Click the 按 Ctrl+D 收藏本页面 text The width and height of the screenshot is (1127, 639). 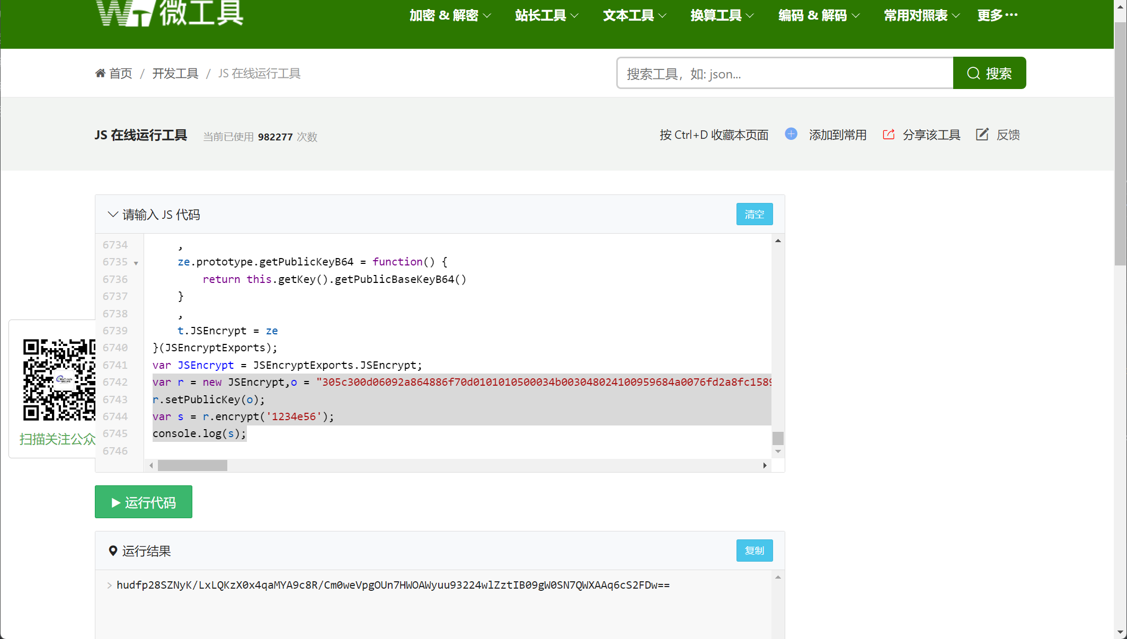pyautogui.click(x=714, y=135)
